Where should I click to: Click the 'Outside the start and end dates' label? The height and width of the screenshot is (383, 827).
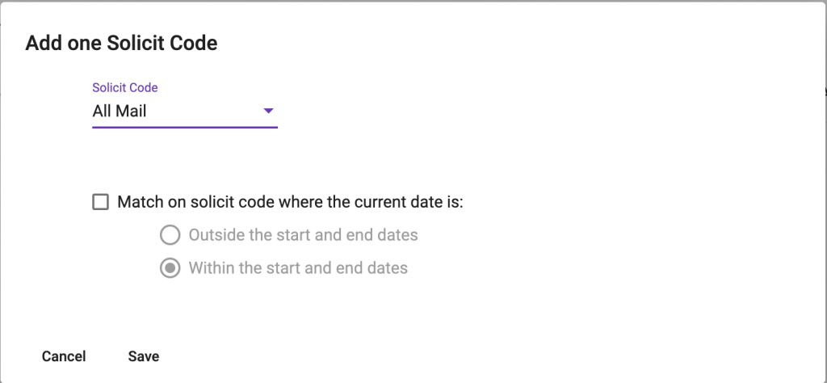click(x=304, y=235)
